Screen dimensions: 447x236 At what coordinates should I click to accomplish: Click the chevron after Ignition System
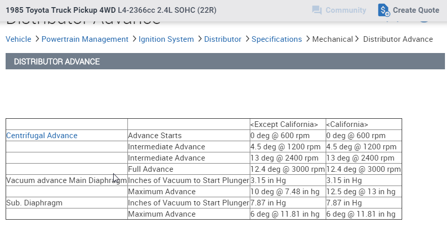(x=199, y=39)
